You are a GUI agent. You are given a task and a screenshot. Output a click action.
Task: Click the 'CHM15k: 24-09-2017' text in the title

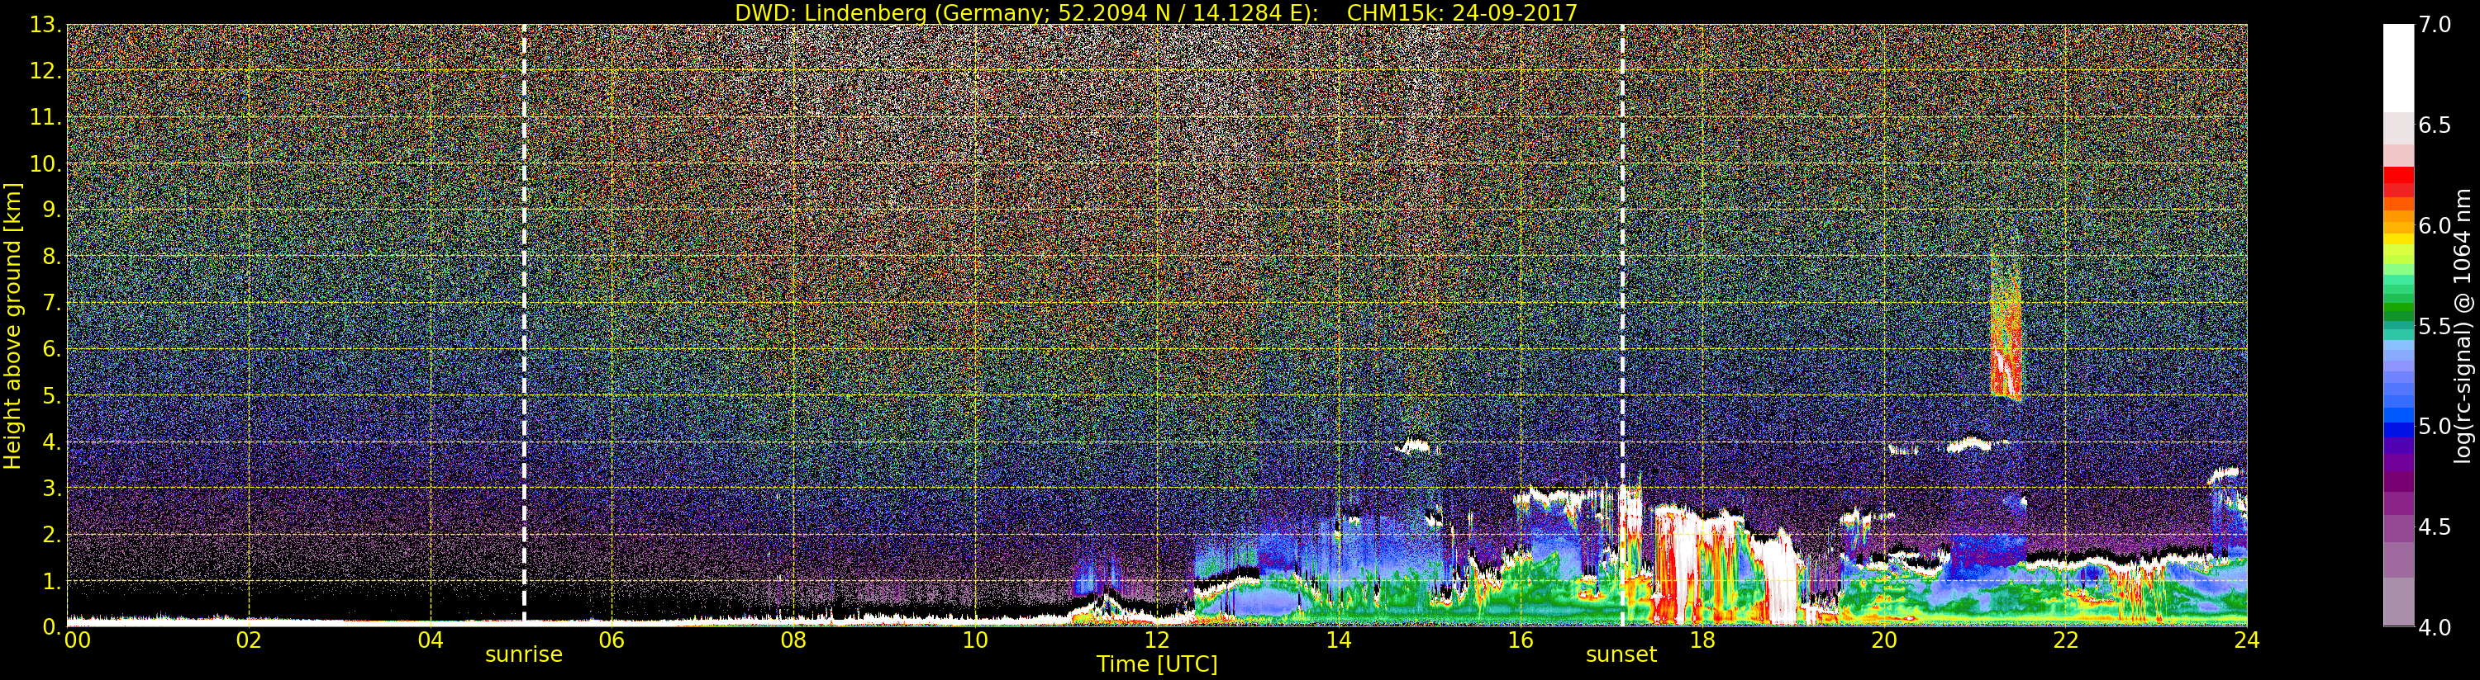point(1461,12)
